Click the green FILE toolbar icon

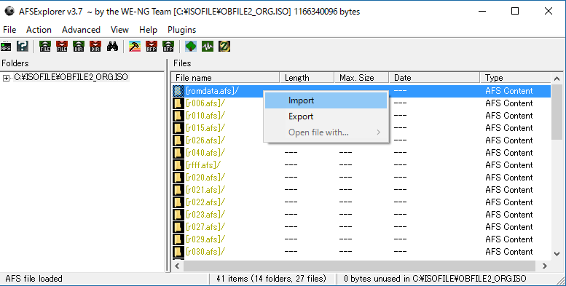pos(45,46)
